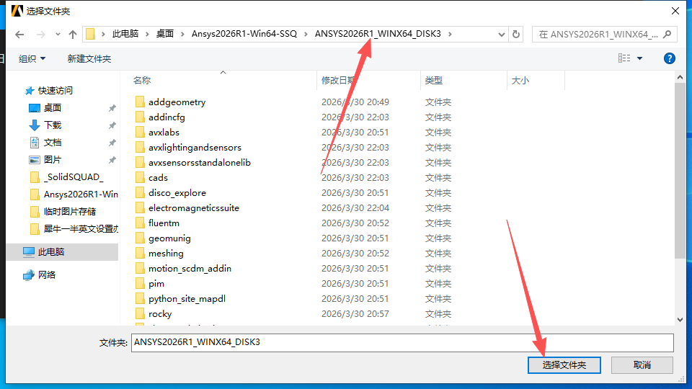The height and width of the screenshot is (389, 692).
Task: Open address bar history dropdown
Action: click(x=502, y=35)
